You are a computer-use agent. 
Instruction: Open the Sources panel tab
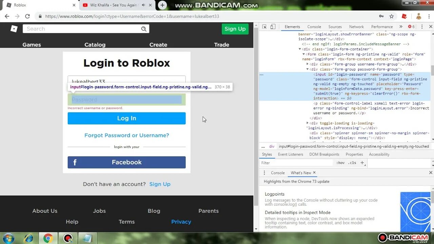tap(335, 27)
